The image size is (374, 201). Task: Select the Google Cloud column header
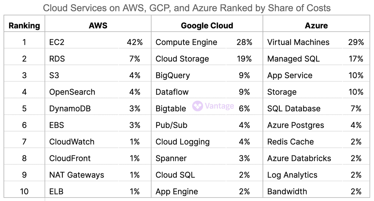pos(207,26)
